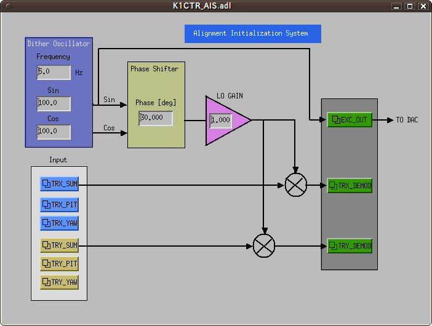Open the window menu button in title bar
Image resolution: width=432 pixels, height=326 pixels.
tap(9, 6)
